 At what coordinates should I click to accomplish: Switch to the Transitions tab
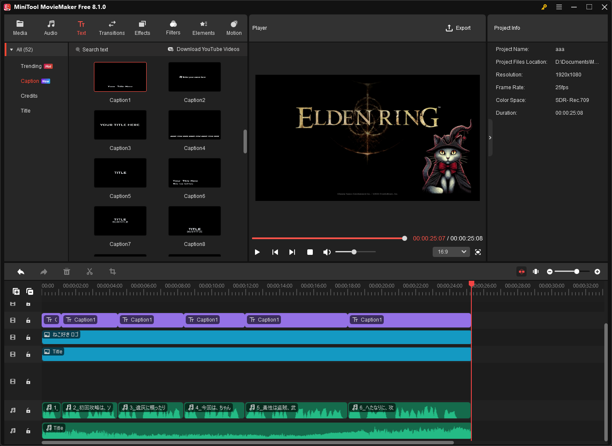(x=112, y=28)
